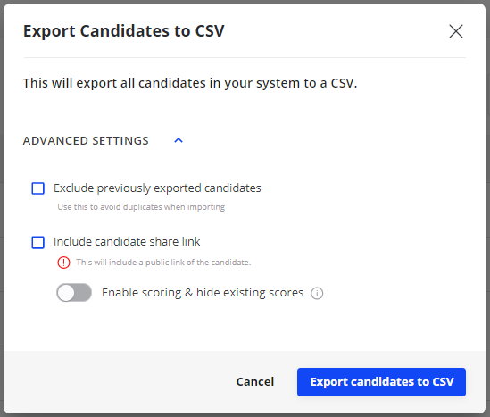Click the public link of candidate warning text

coord(163,263)
